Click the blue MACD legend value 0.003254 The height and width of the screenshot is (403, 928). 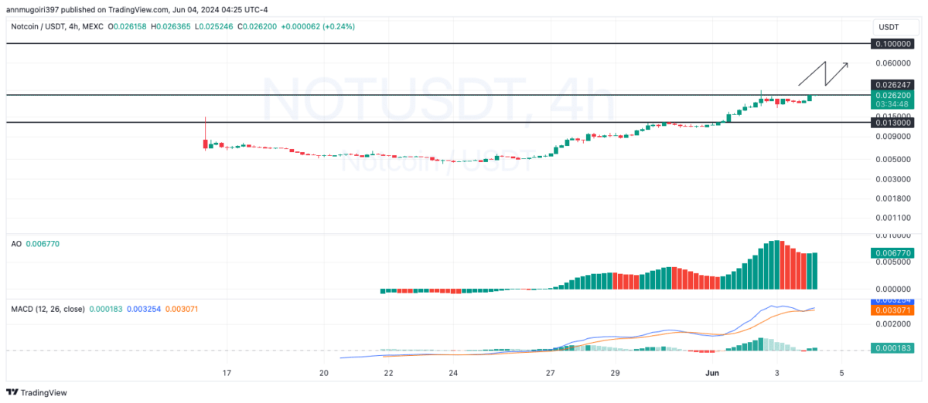[x=145, y=309]
